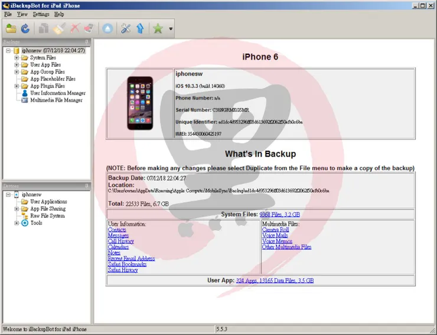The image size is (437, 335).
Task: Open the Safari Bookmarks link
Action: [127, 265]
